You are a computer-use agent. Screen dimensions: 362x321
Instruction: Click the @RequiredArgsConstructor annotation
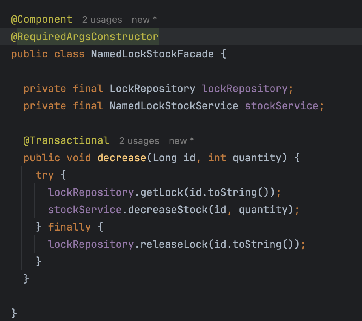[x=85, y=37]
